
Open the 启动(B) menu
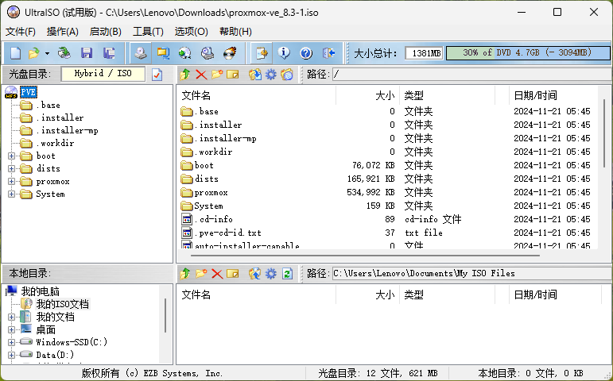[105, 32]
